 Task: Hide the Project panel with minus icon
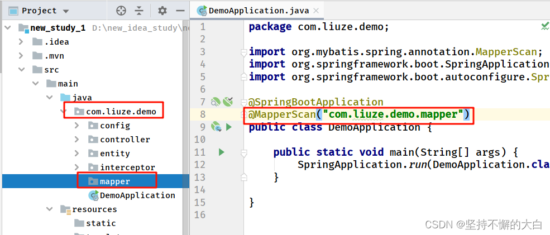click(x=180, y=11)
